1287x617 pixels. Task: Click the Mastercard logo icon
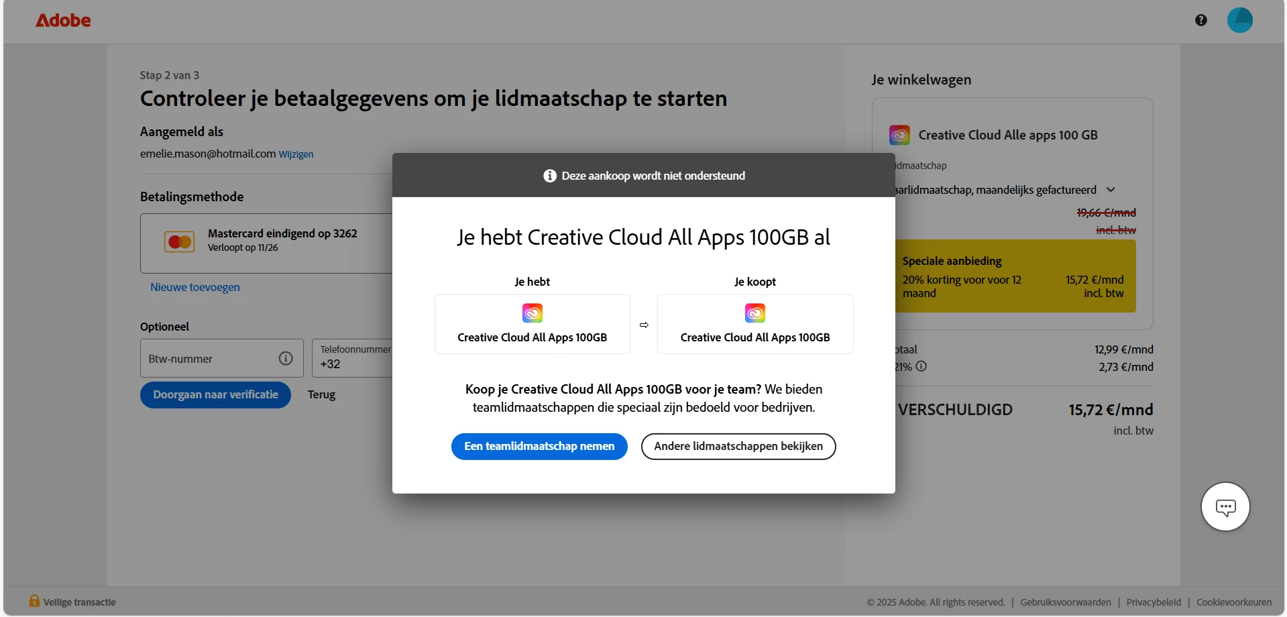coord(180,241)
